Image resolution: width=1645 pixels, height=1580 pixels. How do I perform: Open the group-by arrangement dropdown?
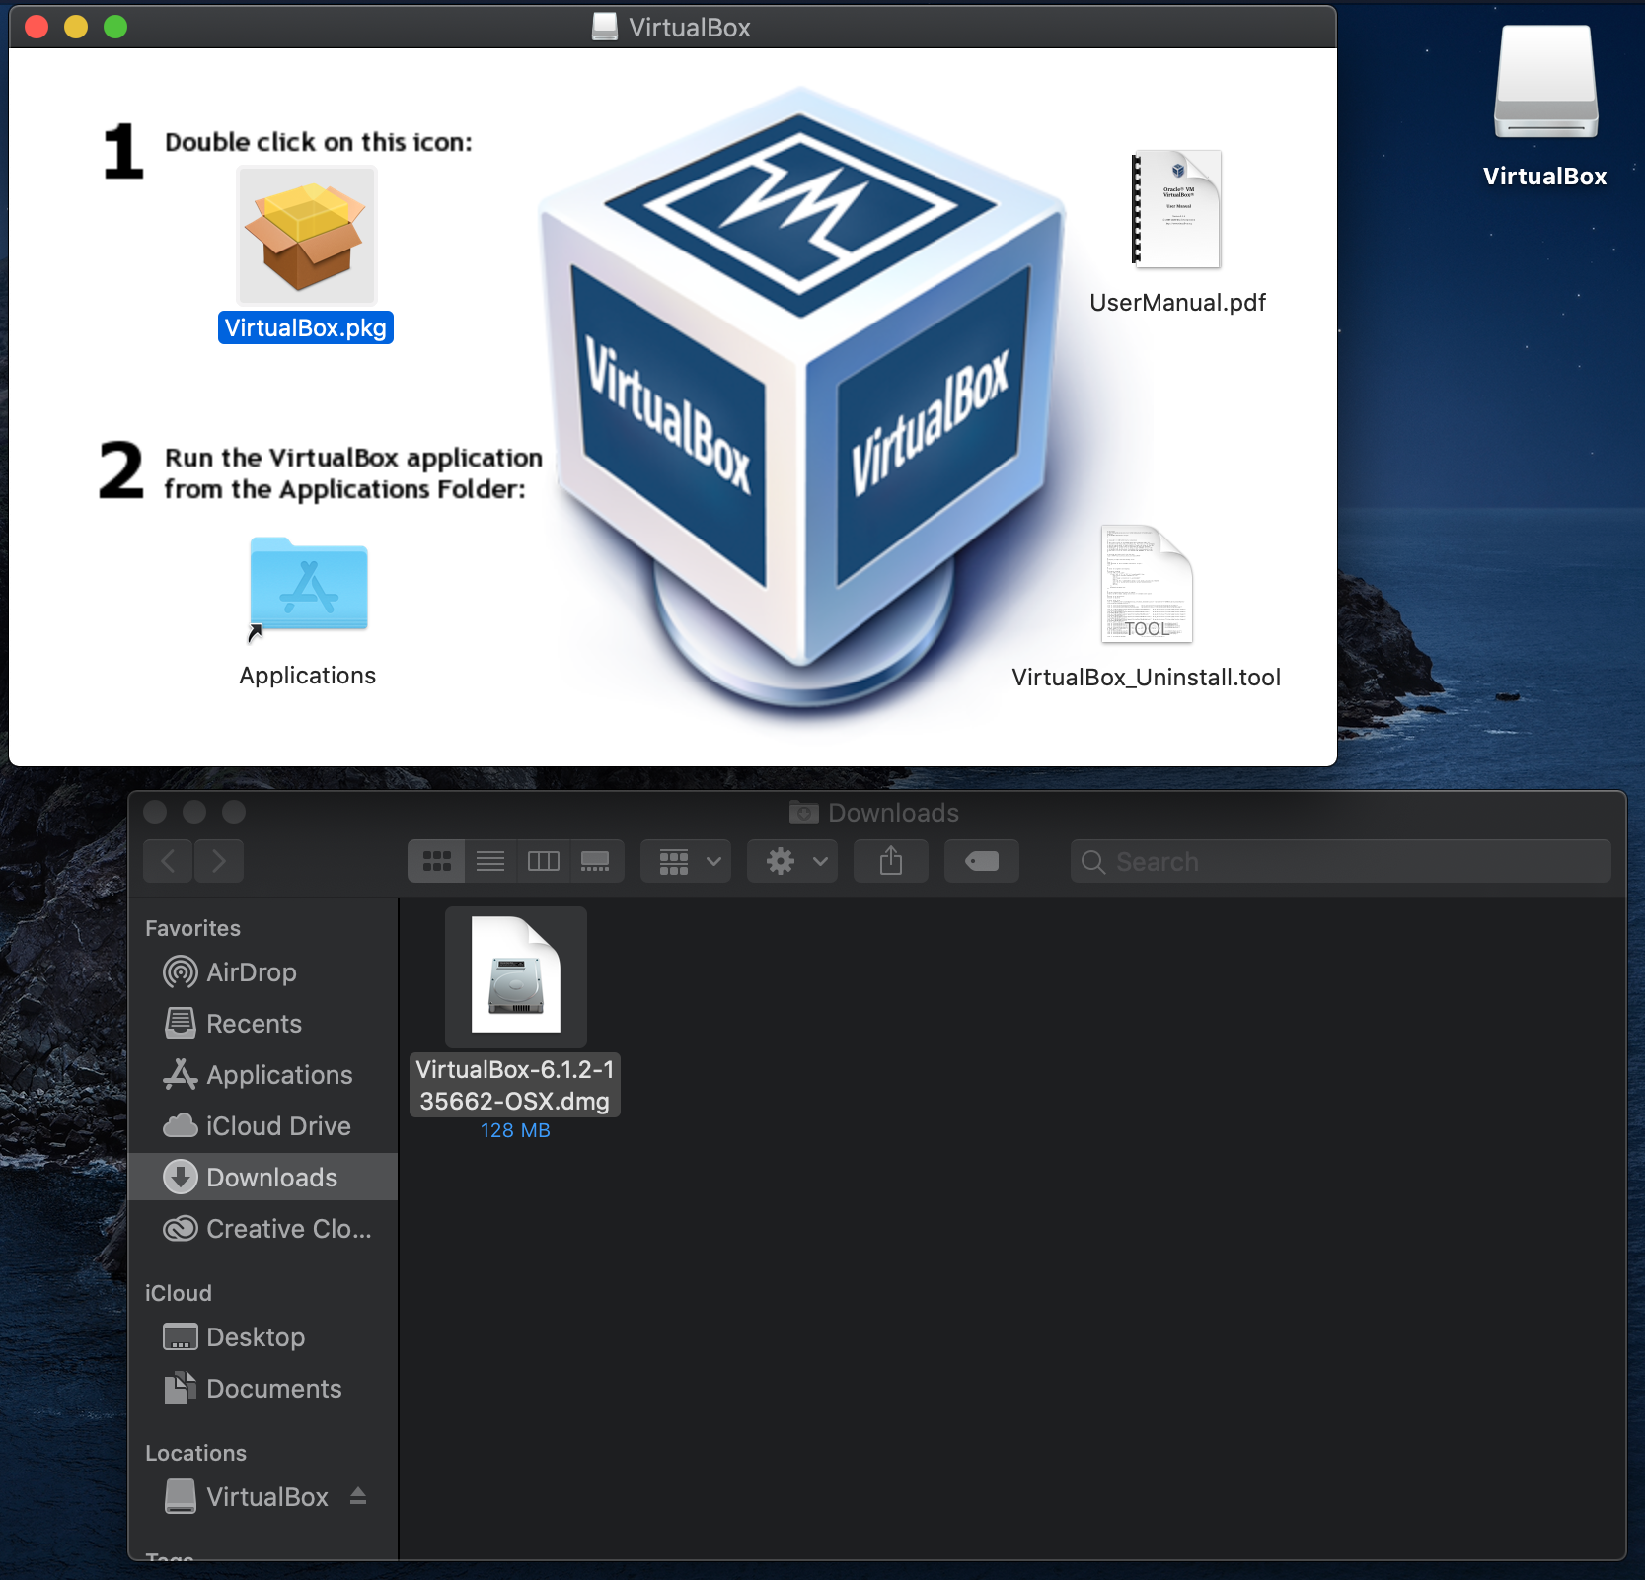point(687,861)
